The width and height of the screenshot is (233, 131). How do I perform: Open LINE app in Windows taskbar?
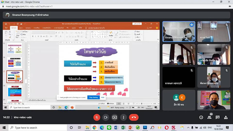pyautogui.click(x=109, y=128)
